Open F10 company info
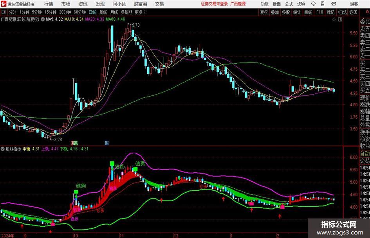 [x=319, y=12]
